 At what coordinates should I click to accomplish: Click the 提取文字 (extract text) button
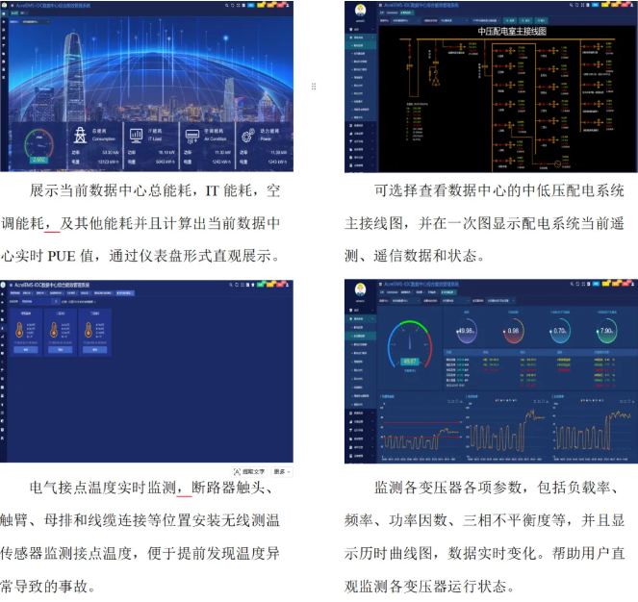(249, 471)
